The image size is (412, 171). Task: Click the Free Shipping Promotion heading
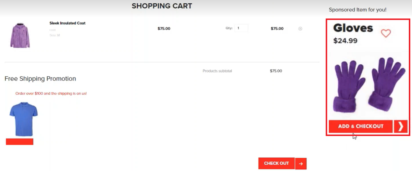coord(40,79)
